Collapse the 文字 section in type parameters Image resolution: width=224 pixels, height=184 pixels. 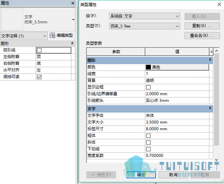point(210,108)
